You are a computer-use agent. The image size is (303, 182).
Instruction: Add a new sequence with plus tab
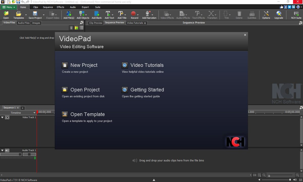point(22,108)
